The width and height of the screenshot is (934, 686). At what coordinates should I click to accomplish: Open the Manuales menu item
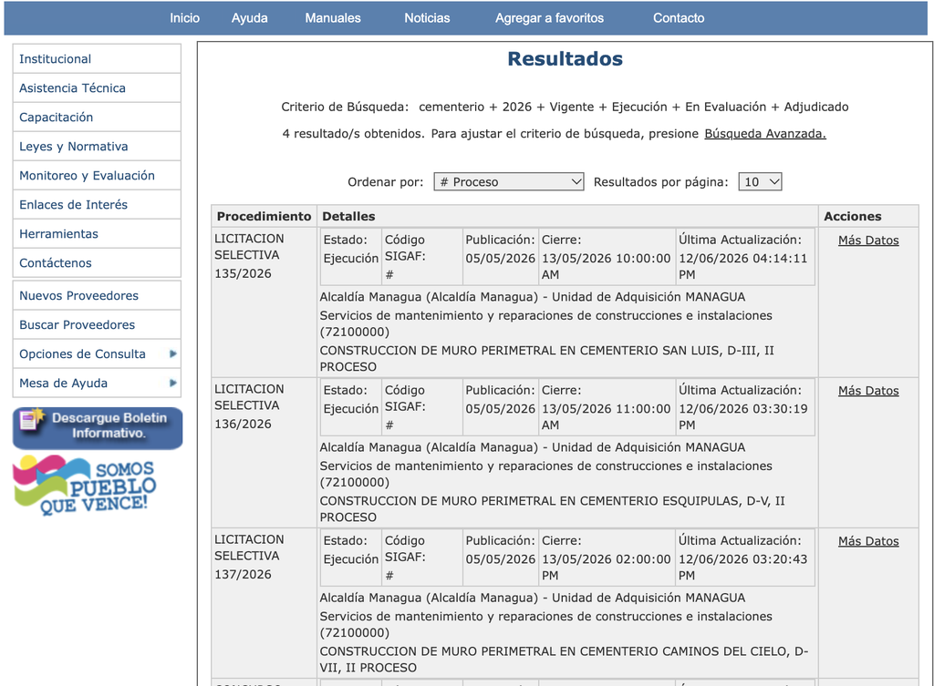tap(333, 18)
